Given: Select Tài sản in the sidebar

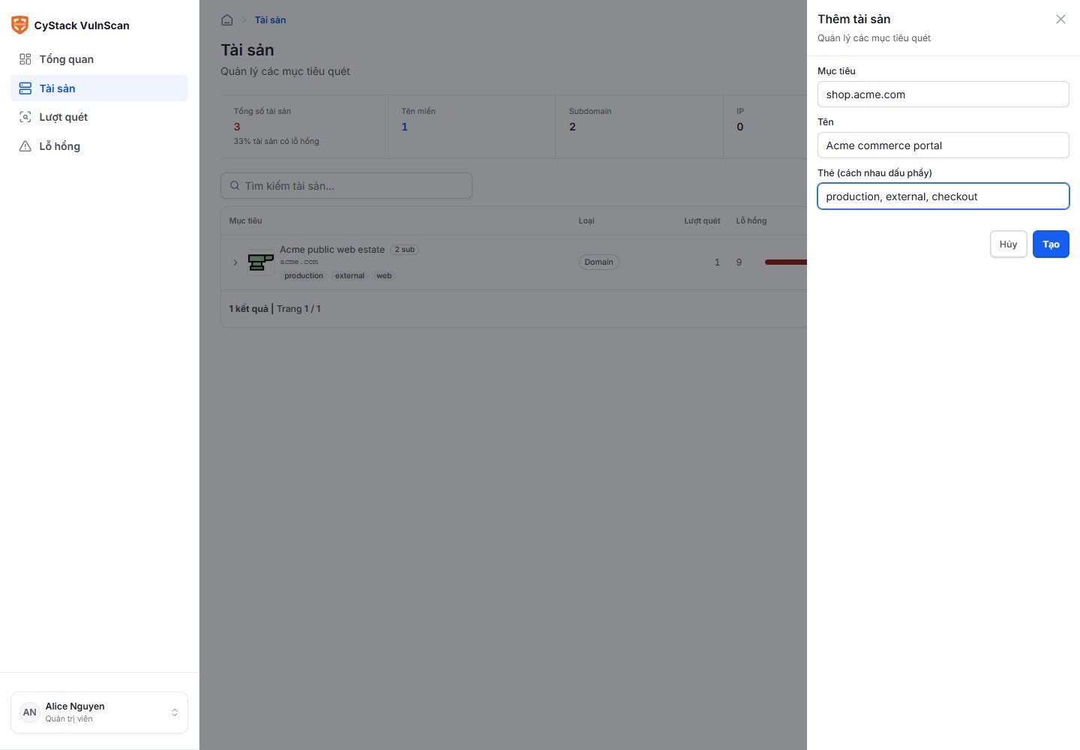Looking at the screenshot, I should pyautogui.click(x=99, y=88).
